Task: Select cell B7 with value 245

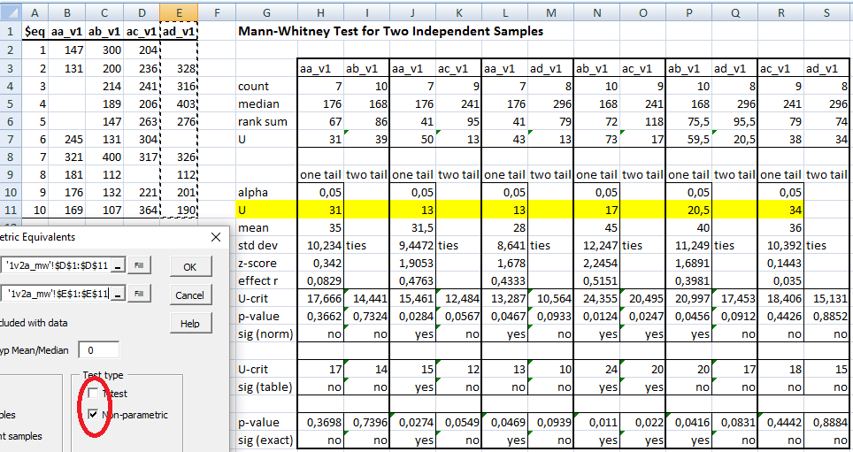Action: [67, 139]
